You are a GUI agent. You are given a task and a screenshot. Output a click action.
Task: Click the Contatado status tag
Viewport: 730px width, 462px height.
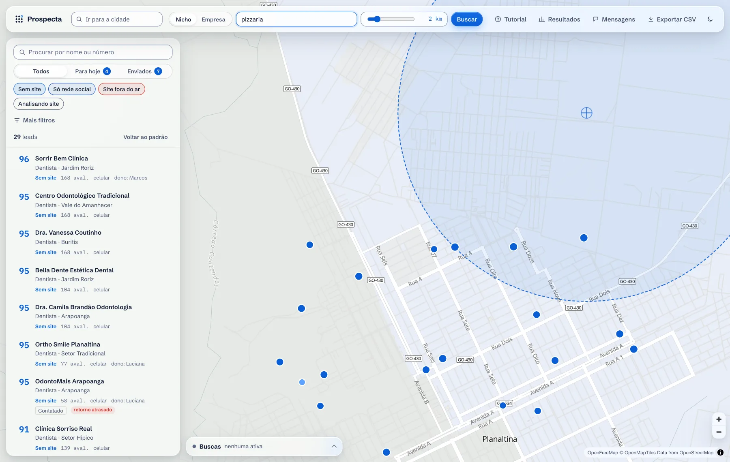click(51, 411)
